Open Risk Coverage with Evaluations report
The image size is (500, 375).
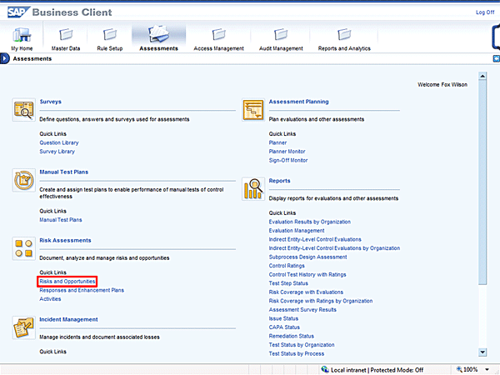[306, 292]
